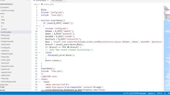Click the die(mysqli_error($conn)); line
The height and width of the screenshot is (95, 170).
click(61, 55)
